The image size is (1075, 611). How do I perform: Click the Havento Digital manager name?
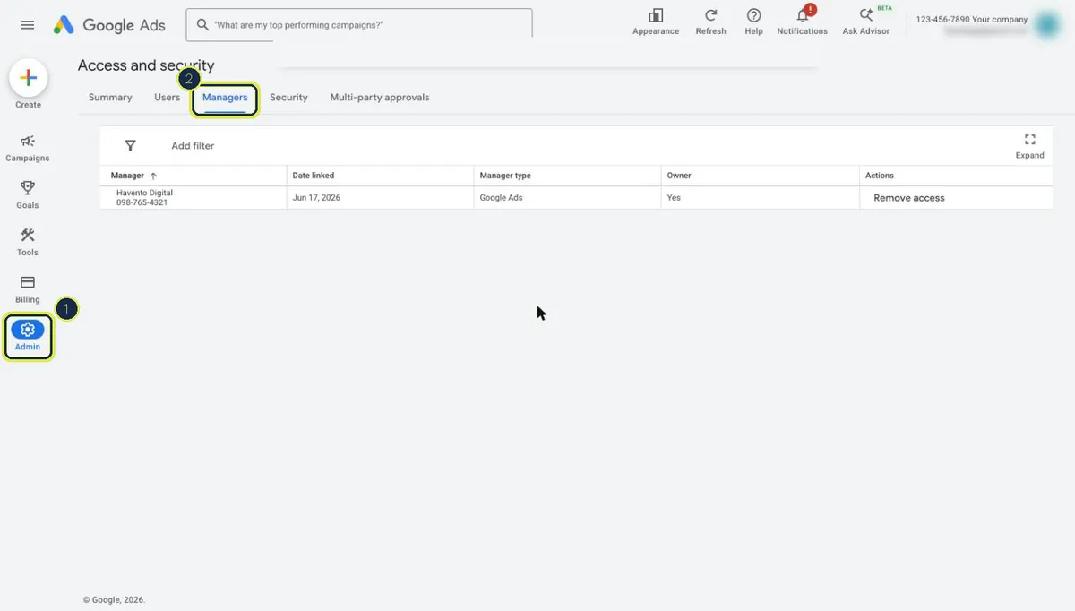[144, 193]
